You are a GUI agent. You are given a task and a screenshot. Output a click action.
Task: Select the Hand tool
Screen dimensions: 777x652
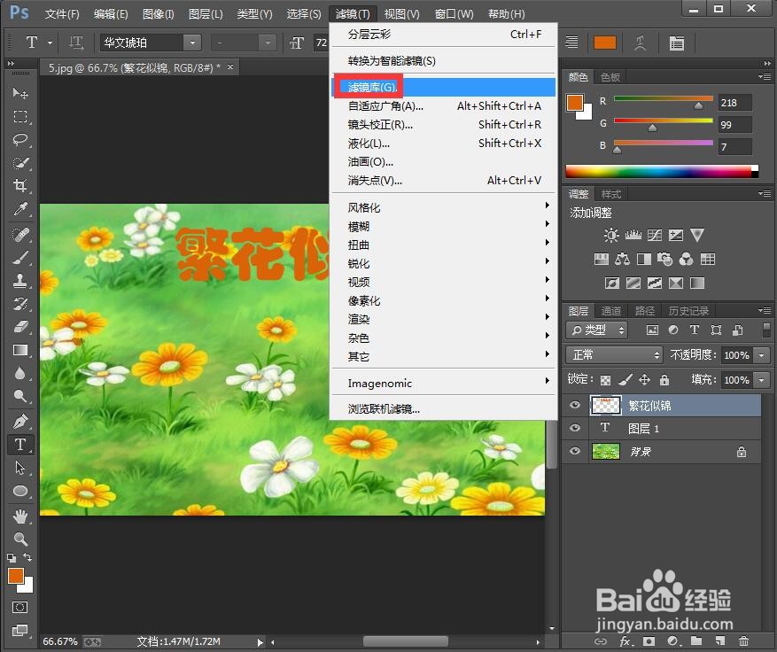(19, 516)
